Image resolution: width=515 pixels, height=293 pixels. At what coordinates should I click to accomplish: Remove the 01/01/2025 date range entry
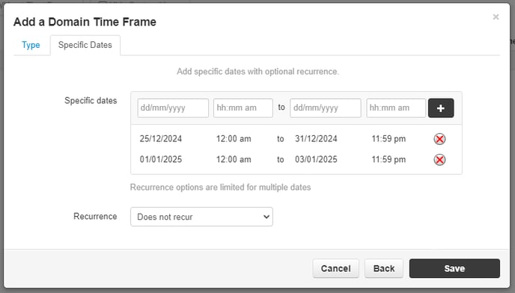(439, 160)
